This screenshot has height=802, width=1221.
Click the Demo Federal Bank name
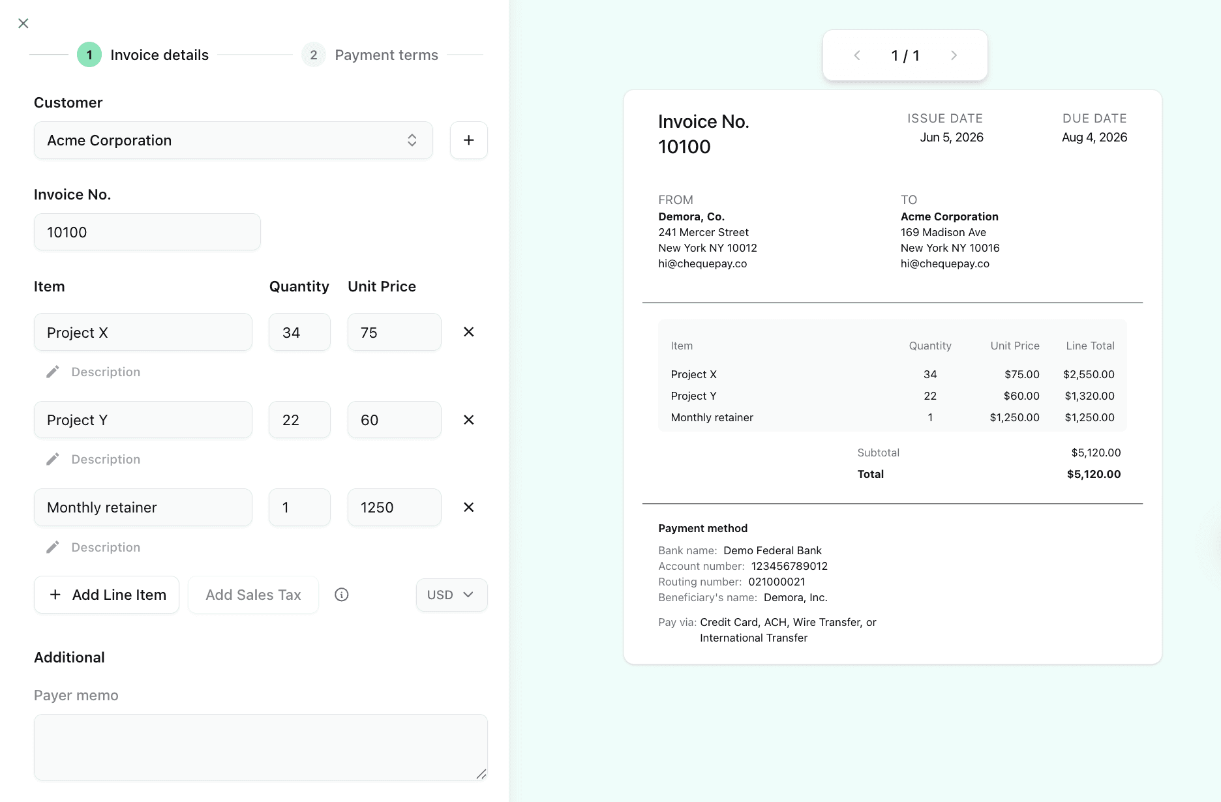pyautogui.click(x=772, y=550)
